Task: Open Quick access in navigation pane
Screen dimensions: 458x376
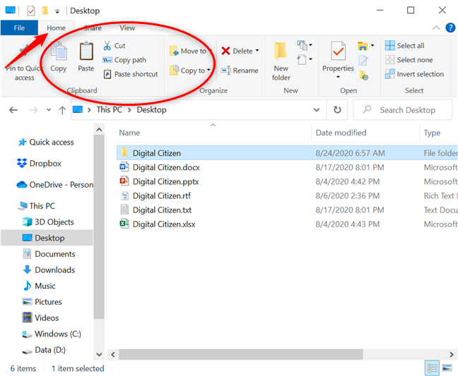Action: (46, 142)
